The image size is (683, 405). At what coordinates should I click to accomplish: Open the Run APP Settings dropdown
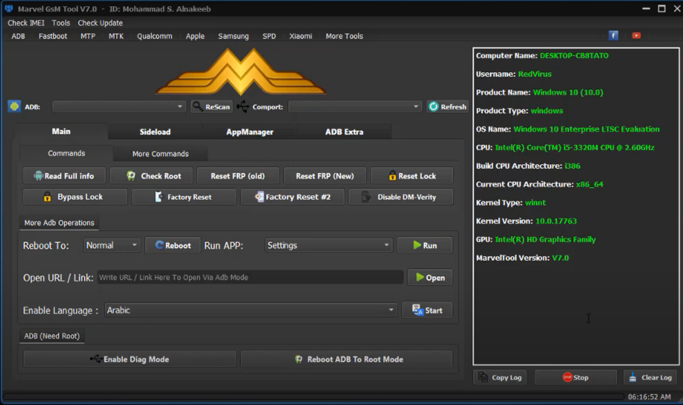(x=328, y=245)
